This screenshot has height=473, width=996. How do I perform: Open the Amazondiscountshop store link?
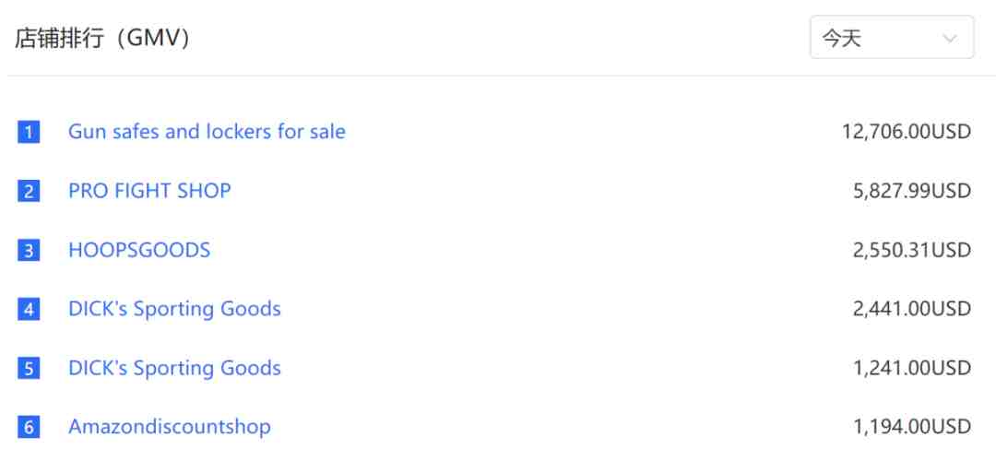[170, 427]
